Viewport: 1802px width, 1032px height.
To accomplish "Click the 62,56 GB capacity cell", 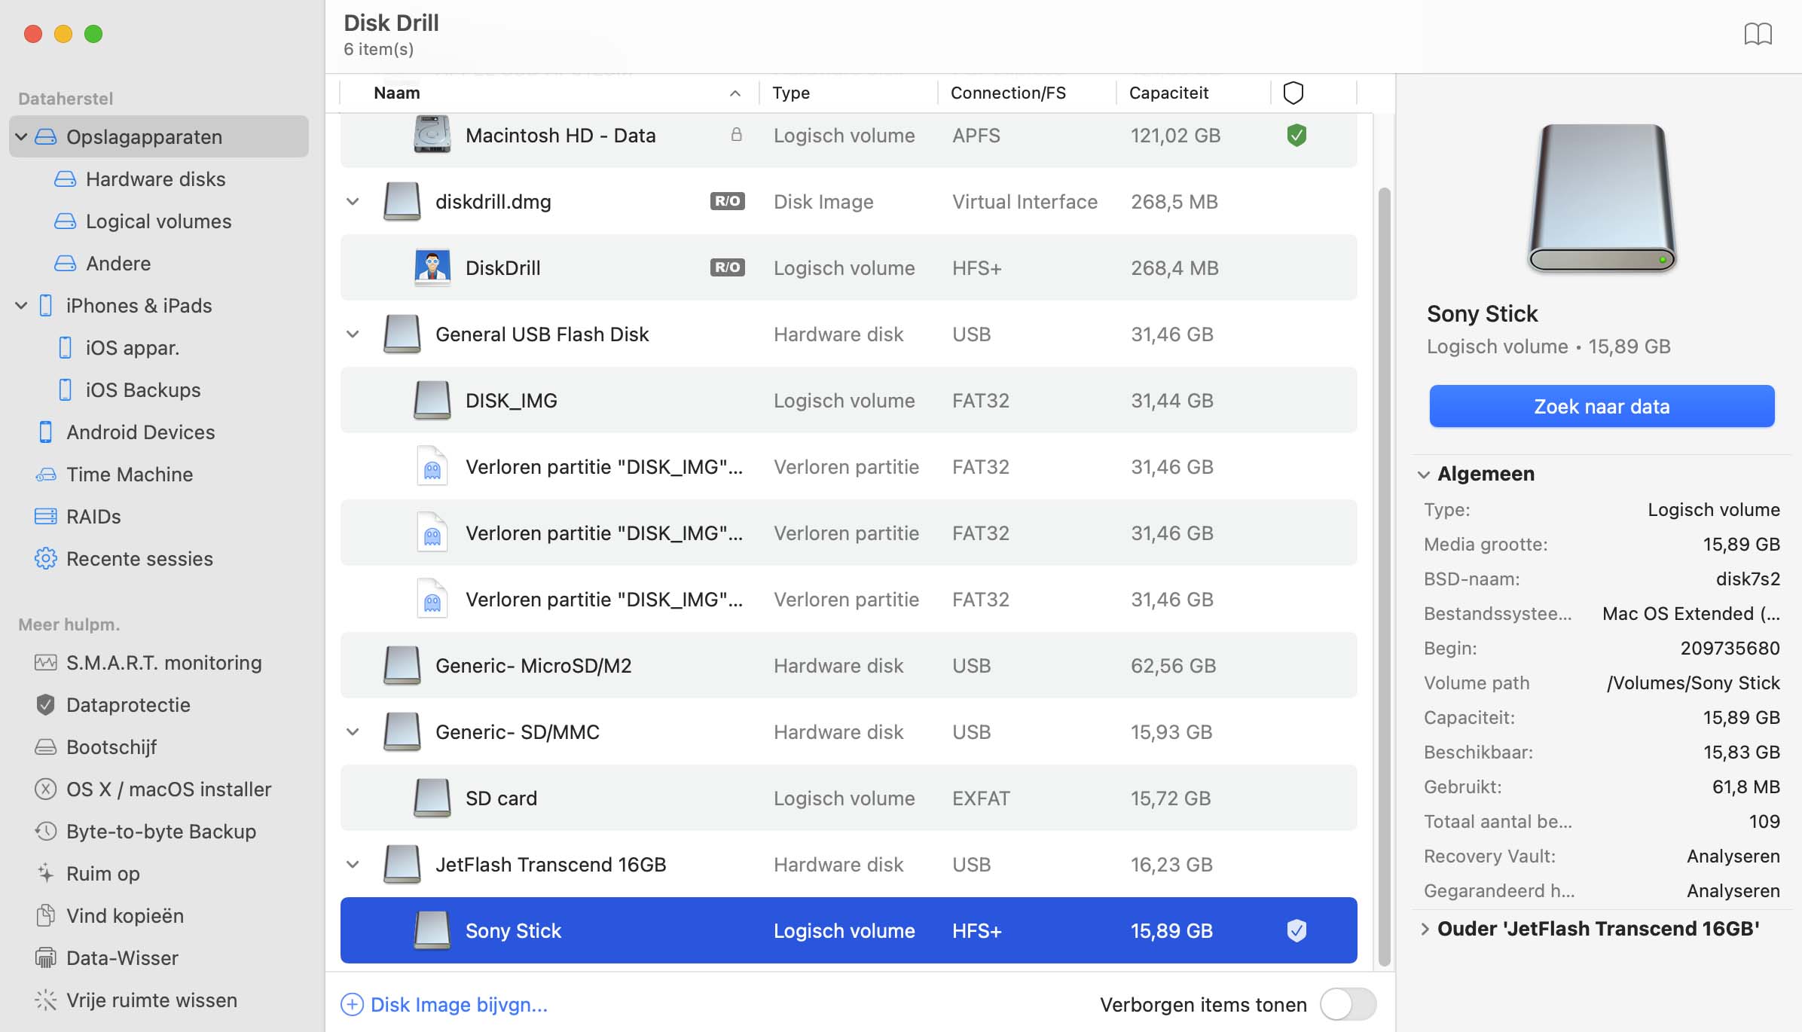I will 1173,666.
